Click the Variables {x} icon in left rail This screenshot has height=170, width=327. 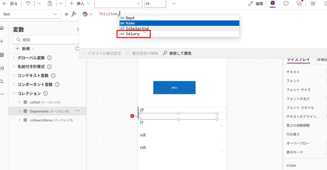click(2, 68)
